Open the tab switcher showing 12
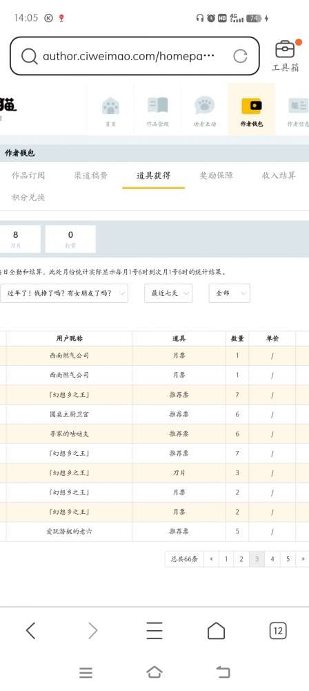This screenshot has height=691, width=309. tap(278, 631)
